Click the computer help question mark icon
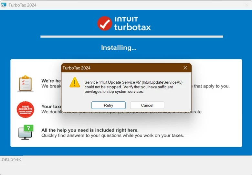The image size is (252, 175). pos(26,132)
